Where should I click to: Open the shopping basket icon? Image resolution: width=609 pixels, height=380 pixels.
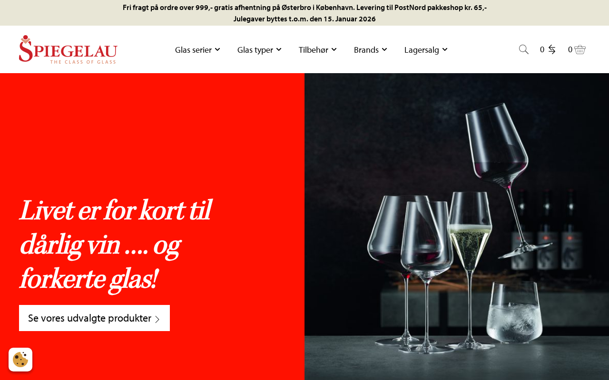tap(580, 49)
